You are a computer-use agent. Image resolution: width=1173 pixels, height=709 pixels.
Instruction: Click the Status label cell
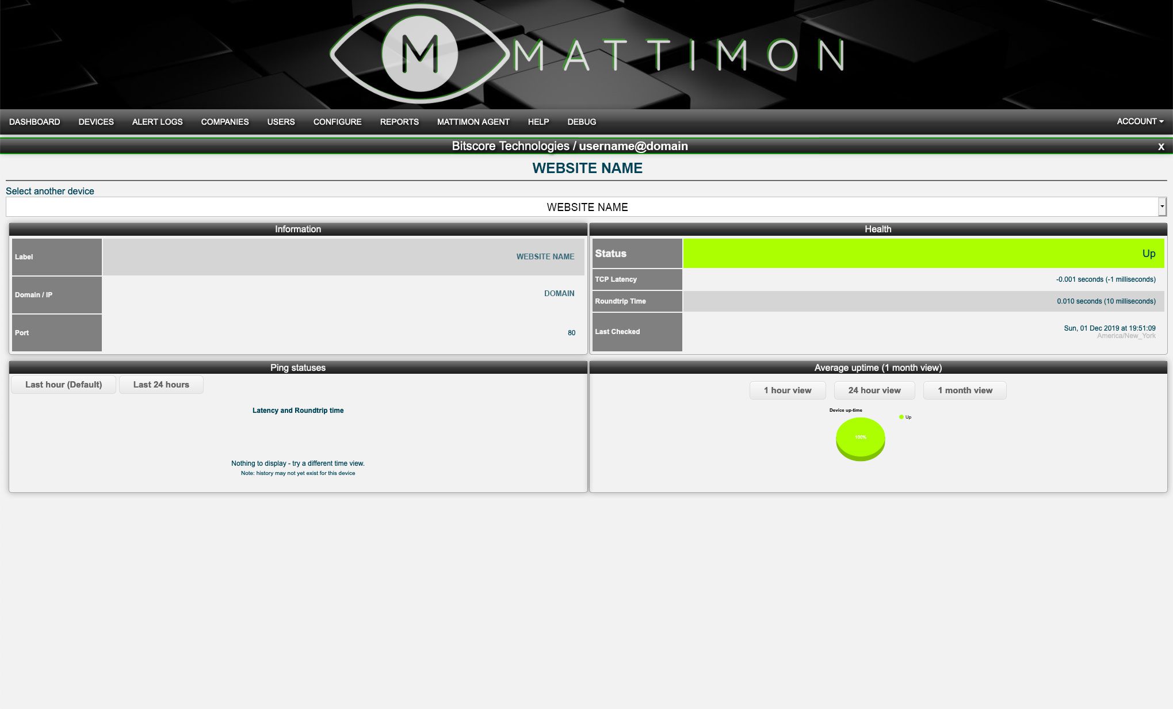tap(637, 254)
